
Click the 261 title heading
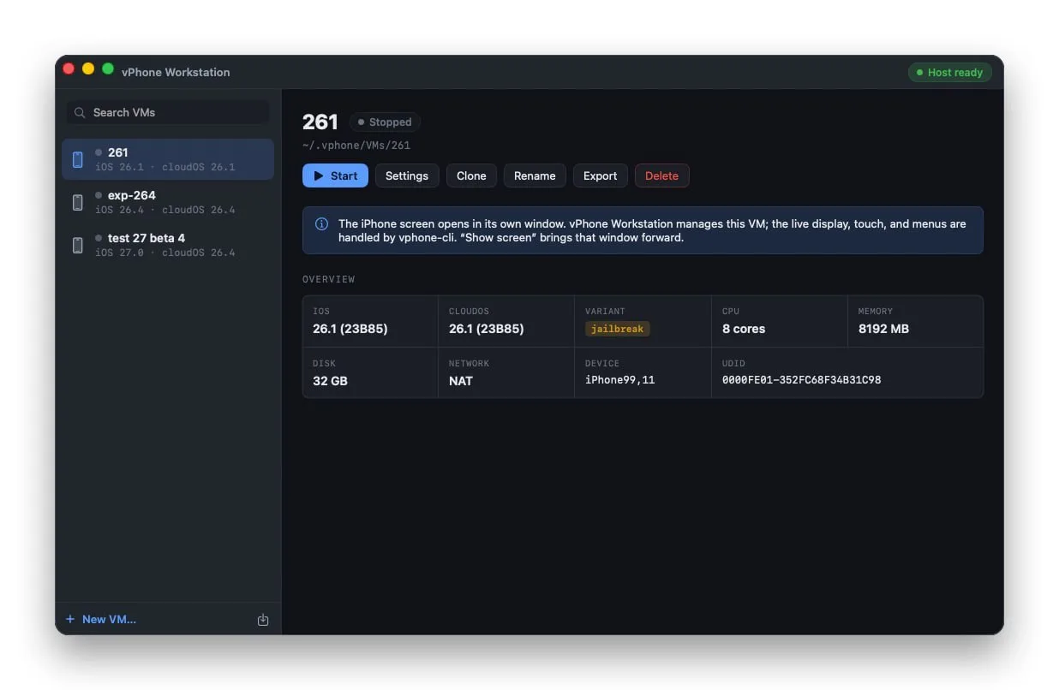[x=320, y=122]
